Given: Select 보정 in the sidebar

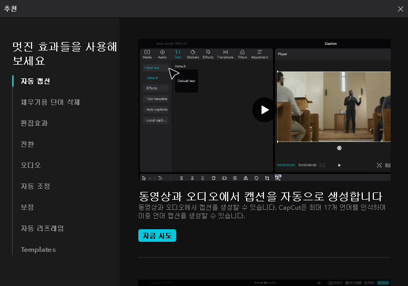Looking at the screenshot, I should coord(27,208).
